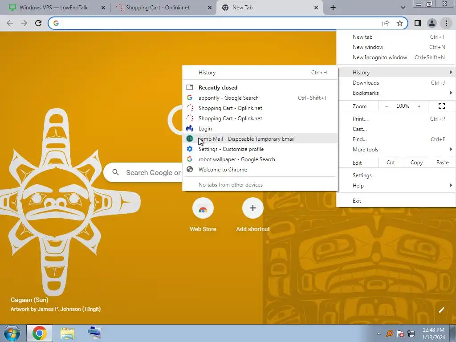Open the taskbar computer keyboard icon
Image resolution: width=456 pixels, height=342 pixels.
pyautogui.click(x=94, y=333)
